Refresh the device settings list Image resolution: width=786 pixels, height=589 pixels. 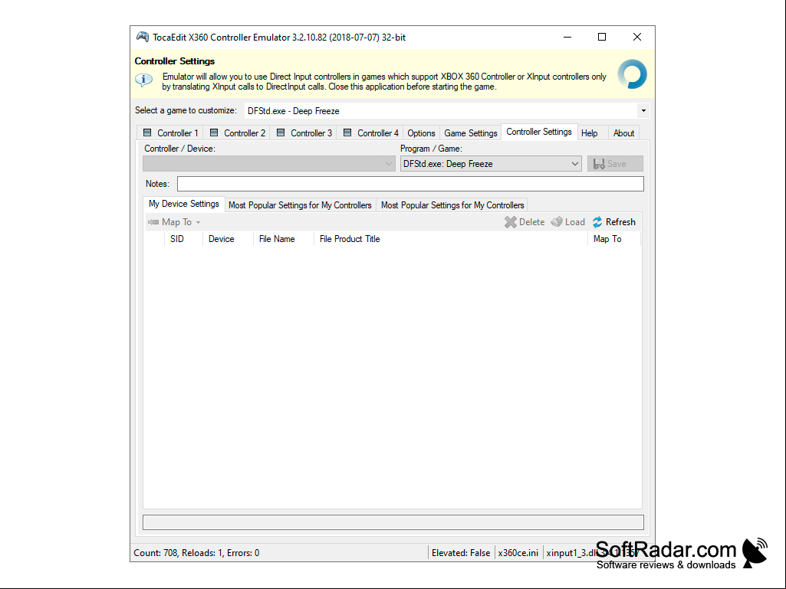pyautogui.click(x=614, y=222)
